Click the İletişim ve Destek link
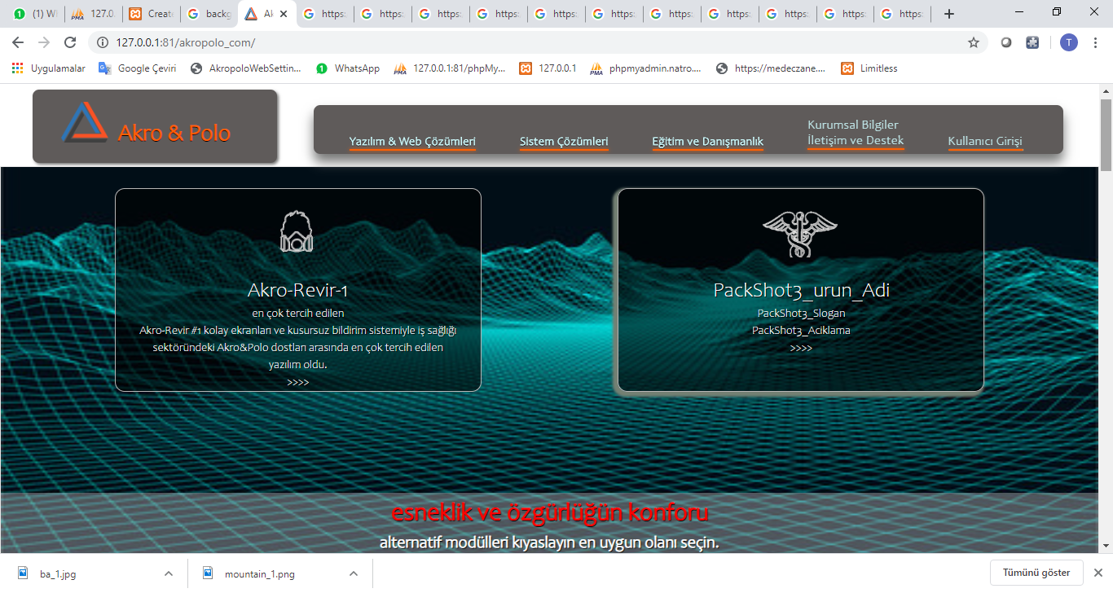1113x593 pixels. coord(855,140)
